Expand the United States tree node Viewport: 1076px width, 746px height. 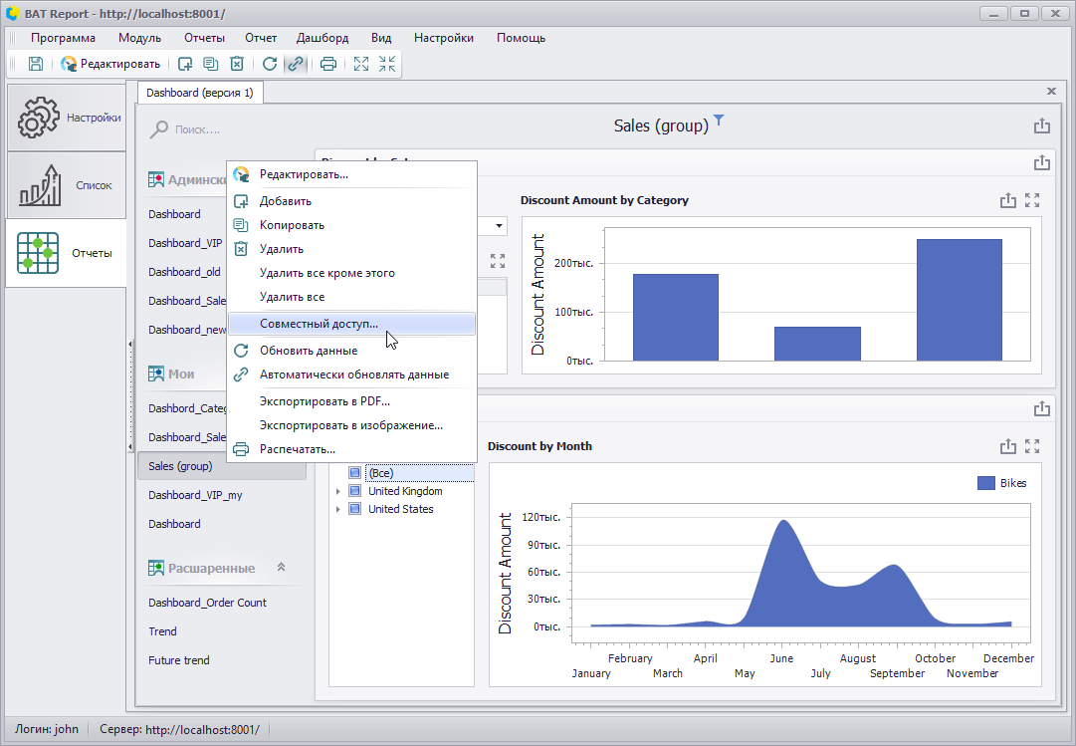337,509
